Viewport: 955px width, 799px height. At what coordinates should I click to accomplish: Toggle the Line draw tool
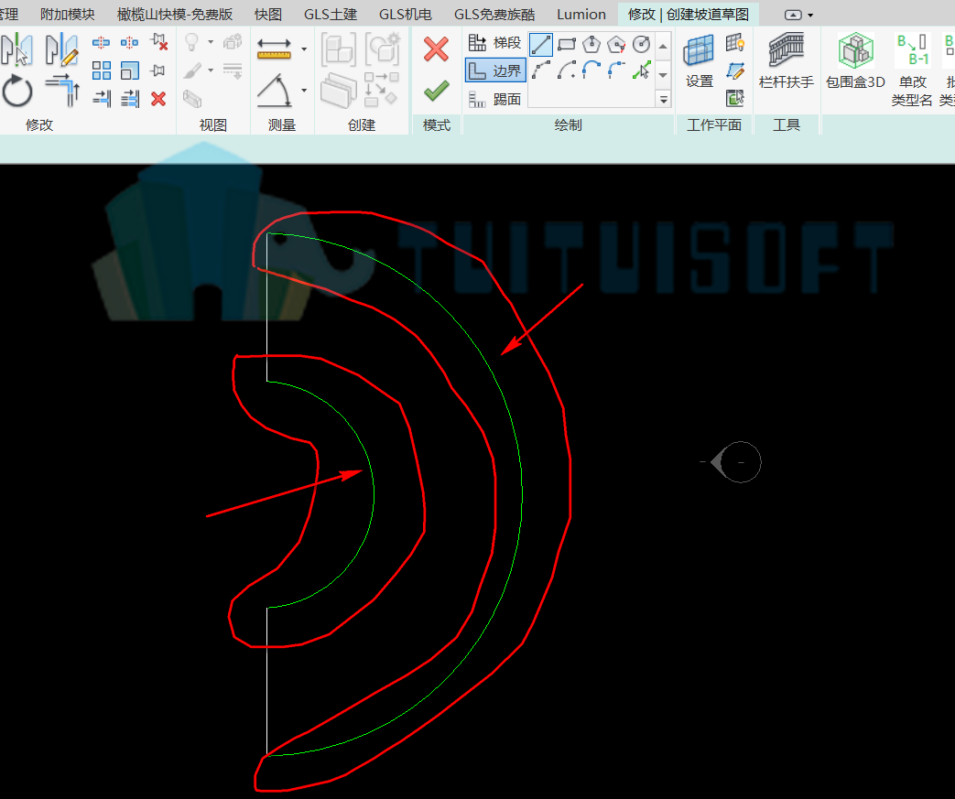(x=541, y=45)
